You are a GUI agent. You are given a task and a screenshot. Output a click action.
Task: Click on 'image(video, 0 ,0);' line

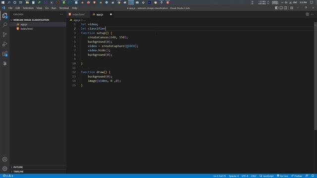tap(104, 81)
